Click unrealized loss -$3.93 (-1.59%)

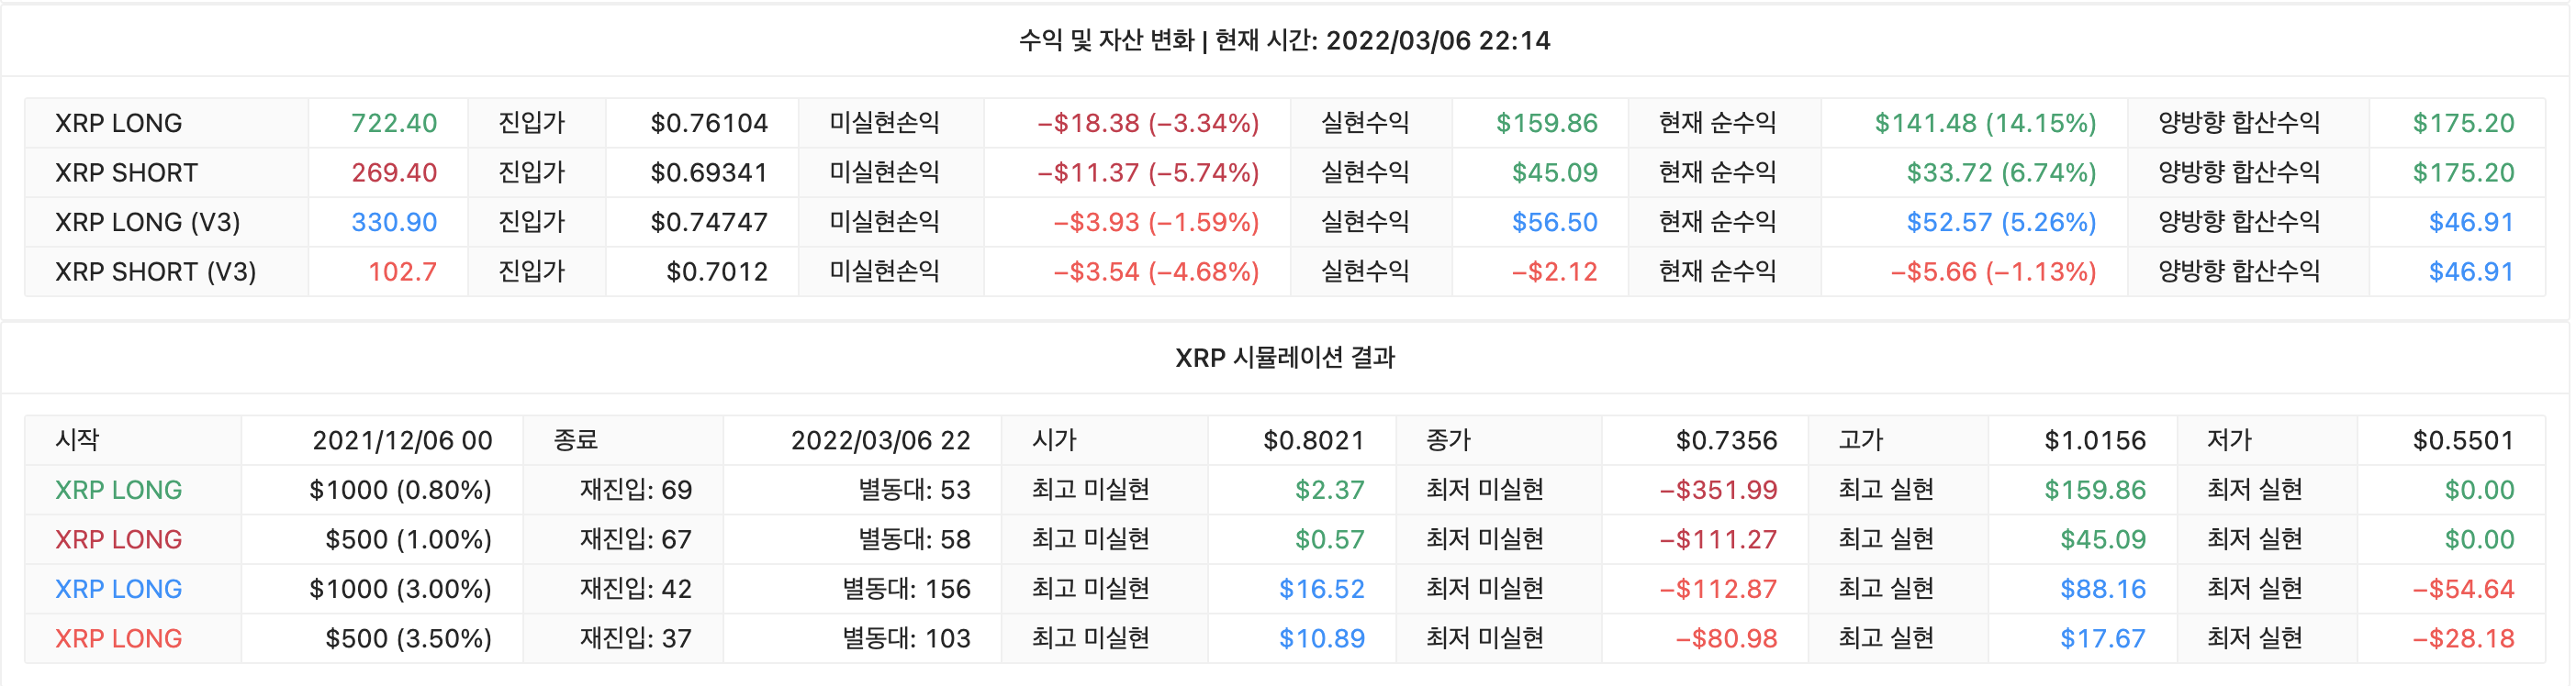1156,222
